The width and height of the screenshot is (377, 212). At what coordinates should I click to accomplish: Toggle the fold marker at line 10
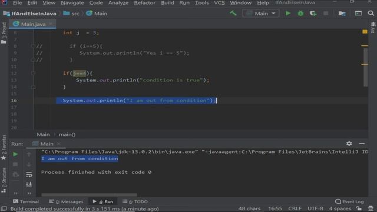click(34, 59)
